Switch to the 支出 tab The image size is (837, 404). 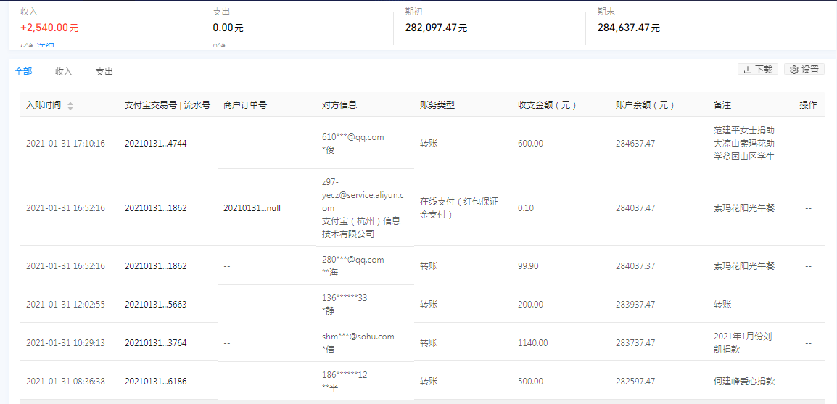(104, 72)
